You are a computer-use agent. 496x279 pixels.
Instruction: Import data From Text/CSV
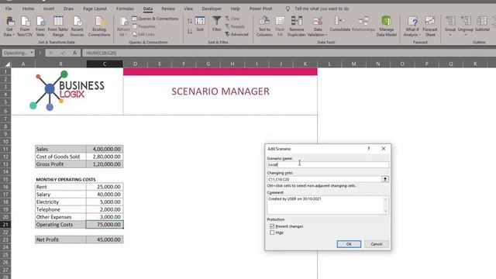[x=25, y=26]
